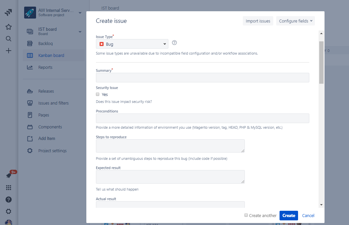
Task: Click into the Summary text field
Action: [x=202, y=77]
